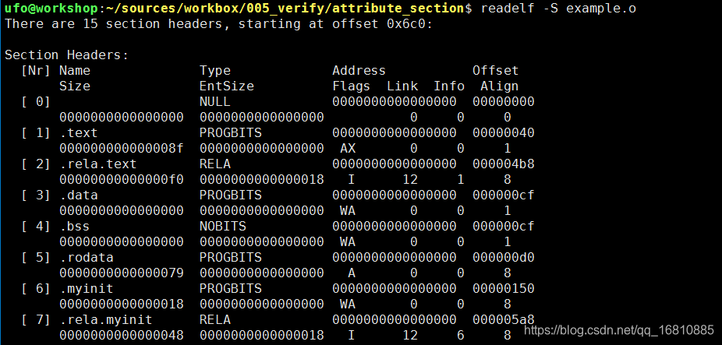Viewport: 722px width, 345px height.
Task: Click the .data section name
Action: coord(78,195)
